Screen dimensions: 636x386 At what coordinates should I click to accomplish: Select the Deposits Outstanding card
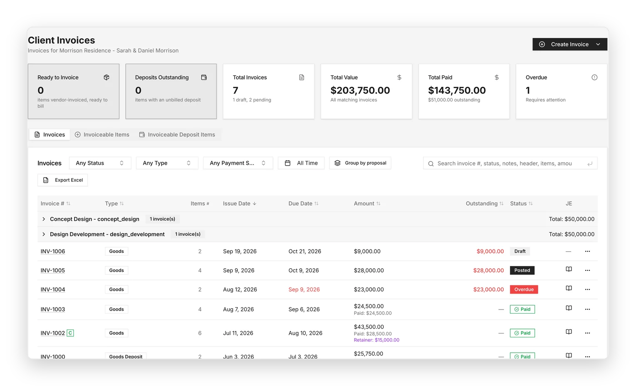pyautogui.click(x=171, y=92)
